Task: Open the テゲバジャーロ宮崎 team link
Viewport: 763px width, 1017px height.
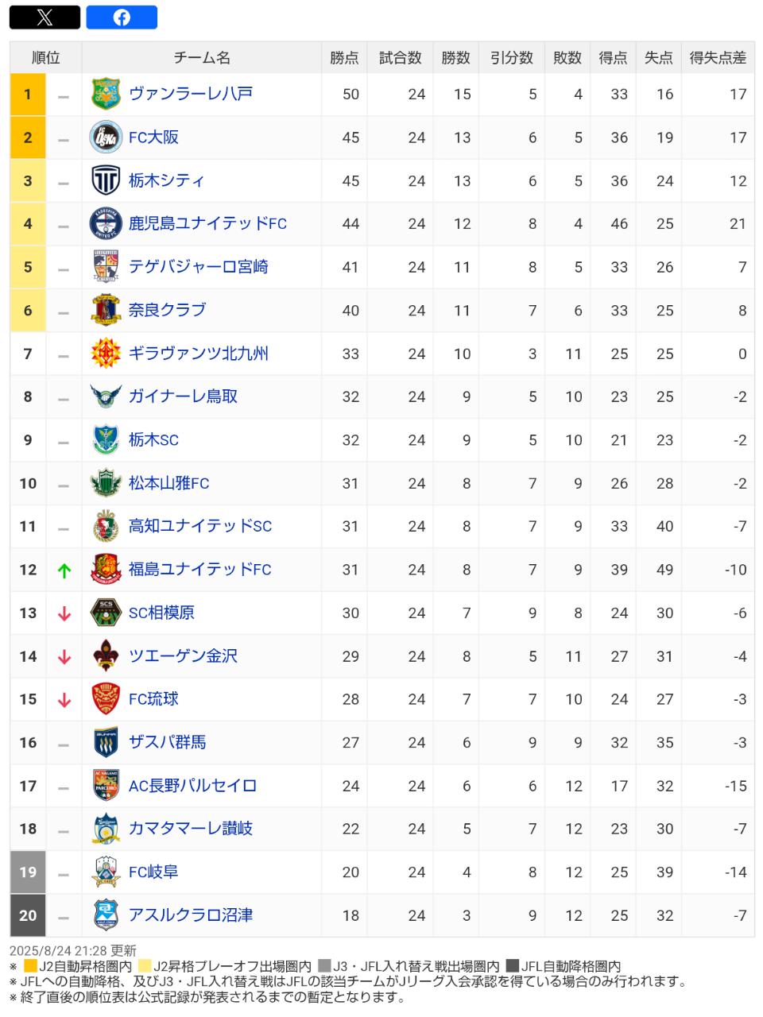Action: point(199,267)
